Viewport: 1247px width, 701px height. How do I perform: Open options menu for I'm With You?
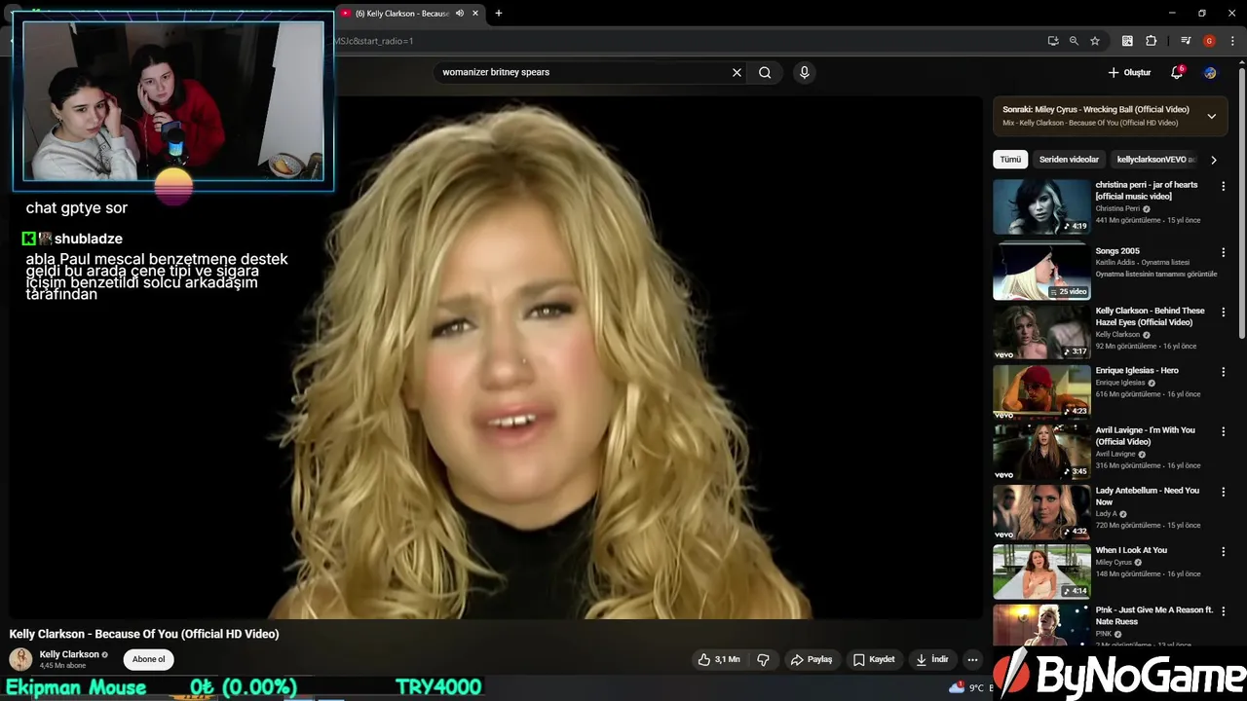(x=1224, y=431)
